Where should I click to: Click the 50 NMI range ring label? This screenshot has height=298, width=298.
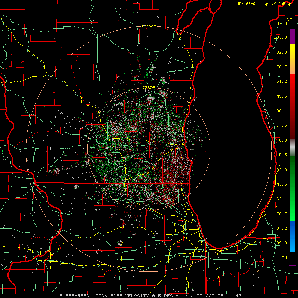point(149,88)
